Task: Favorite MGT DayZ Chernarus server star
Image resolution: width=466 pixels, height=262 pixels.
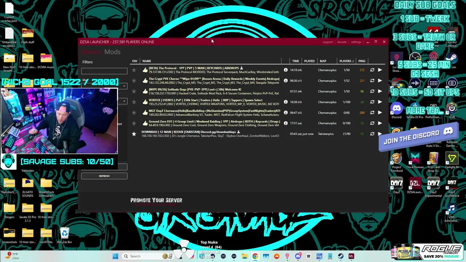Action: (134, 112)
